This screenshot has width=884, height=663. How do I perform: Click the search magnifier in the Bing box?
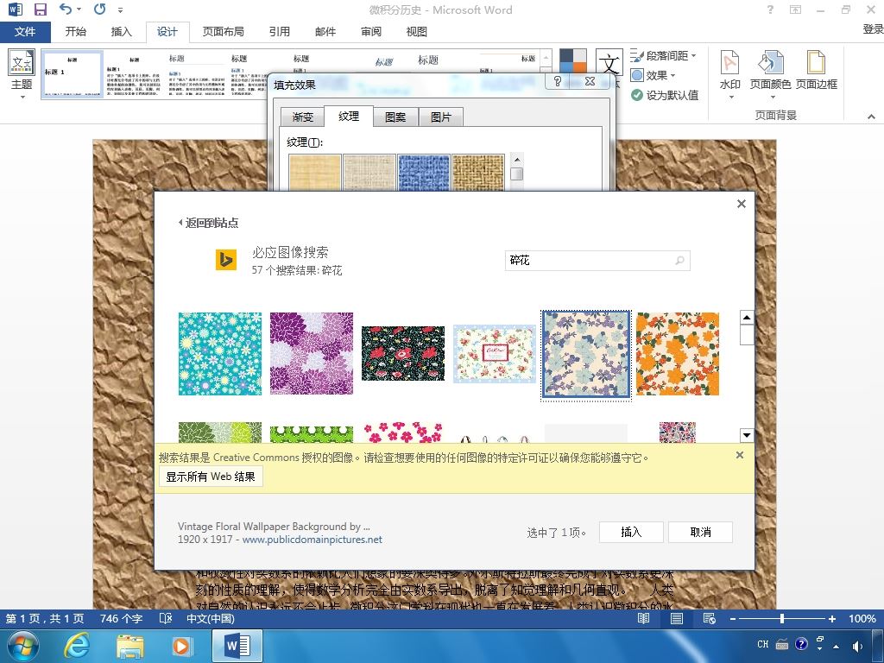point(680,261)
